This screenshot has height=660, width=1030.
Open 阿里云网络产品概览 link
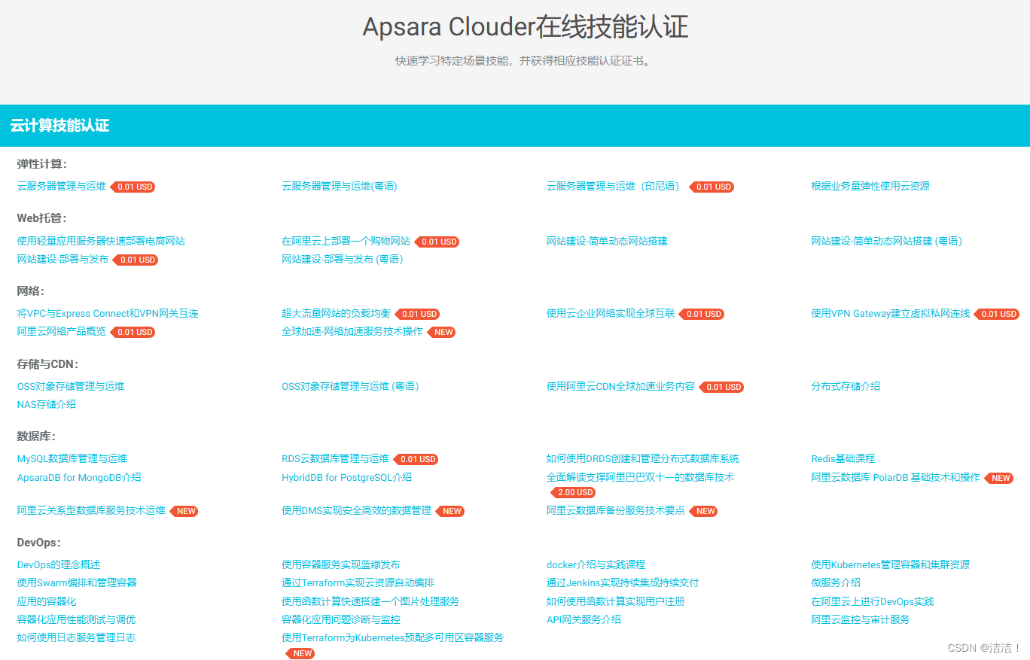coord(62,331)
